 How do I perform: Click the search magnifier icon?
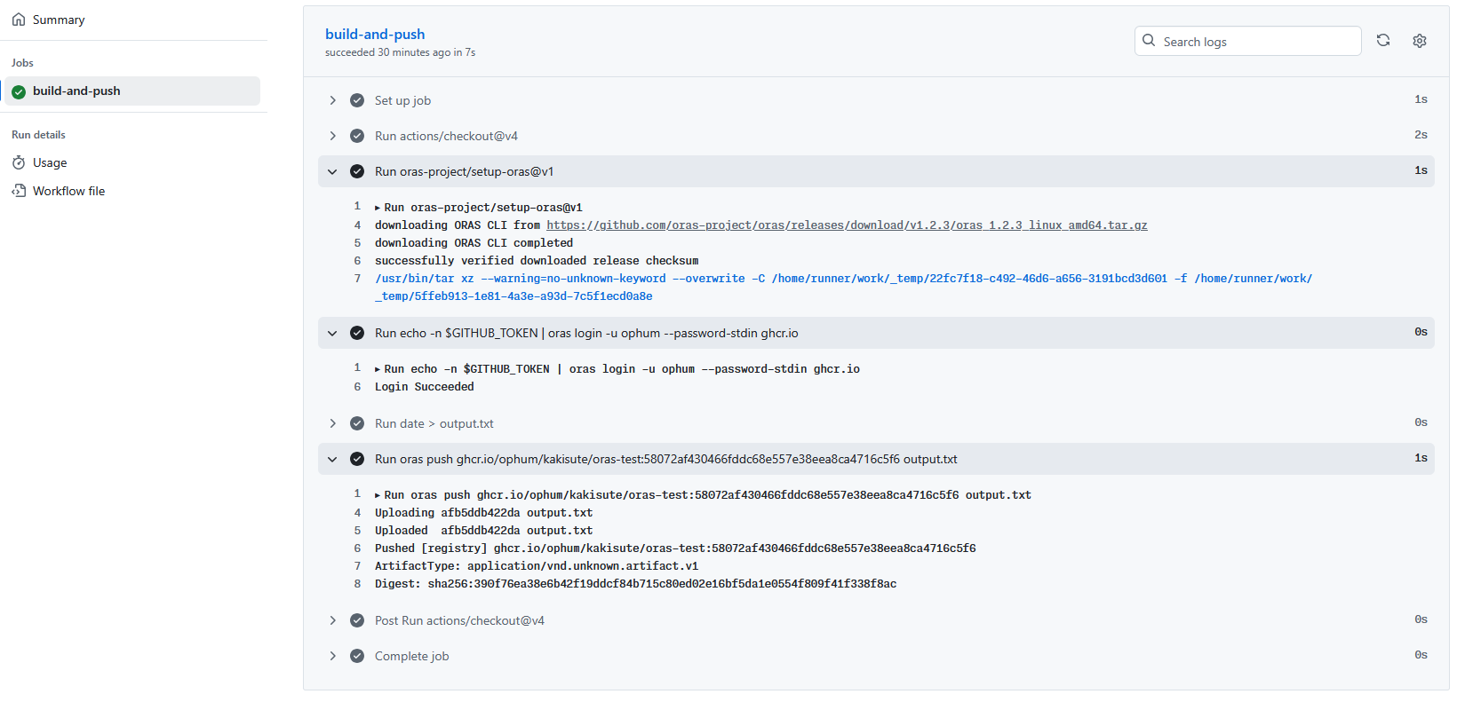(x=1149, y=41)
